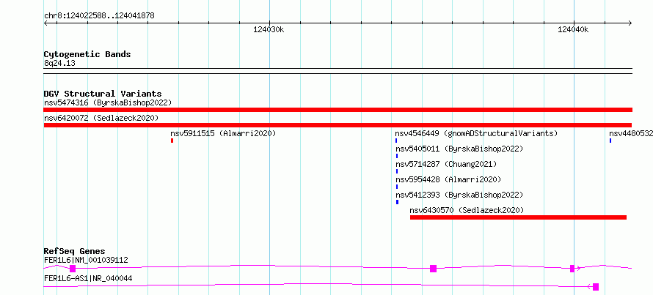This screenshot has width=653, height=295.
Task: Select the red bar under nsv6420072
Action: coord(338,125)
